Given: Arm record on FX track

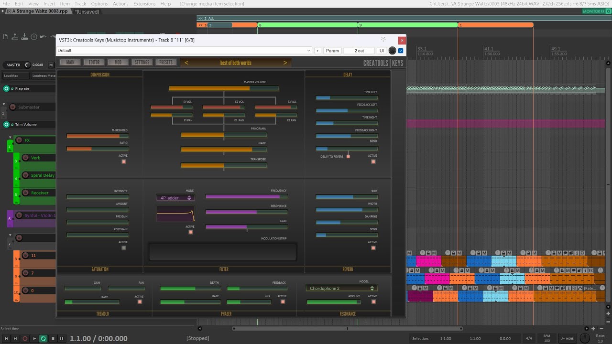Looking at the screenshot, I should (x=19, y=140).
